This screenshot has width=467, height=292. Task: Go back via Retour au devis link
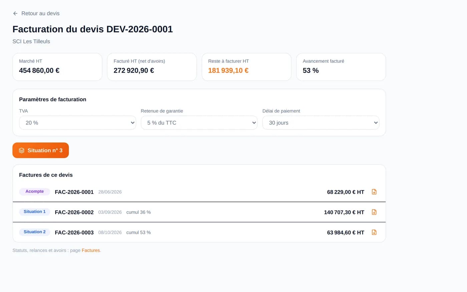[36, 13]
